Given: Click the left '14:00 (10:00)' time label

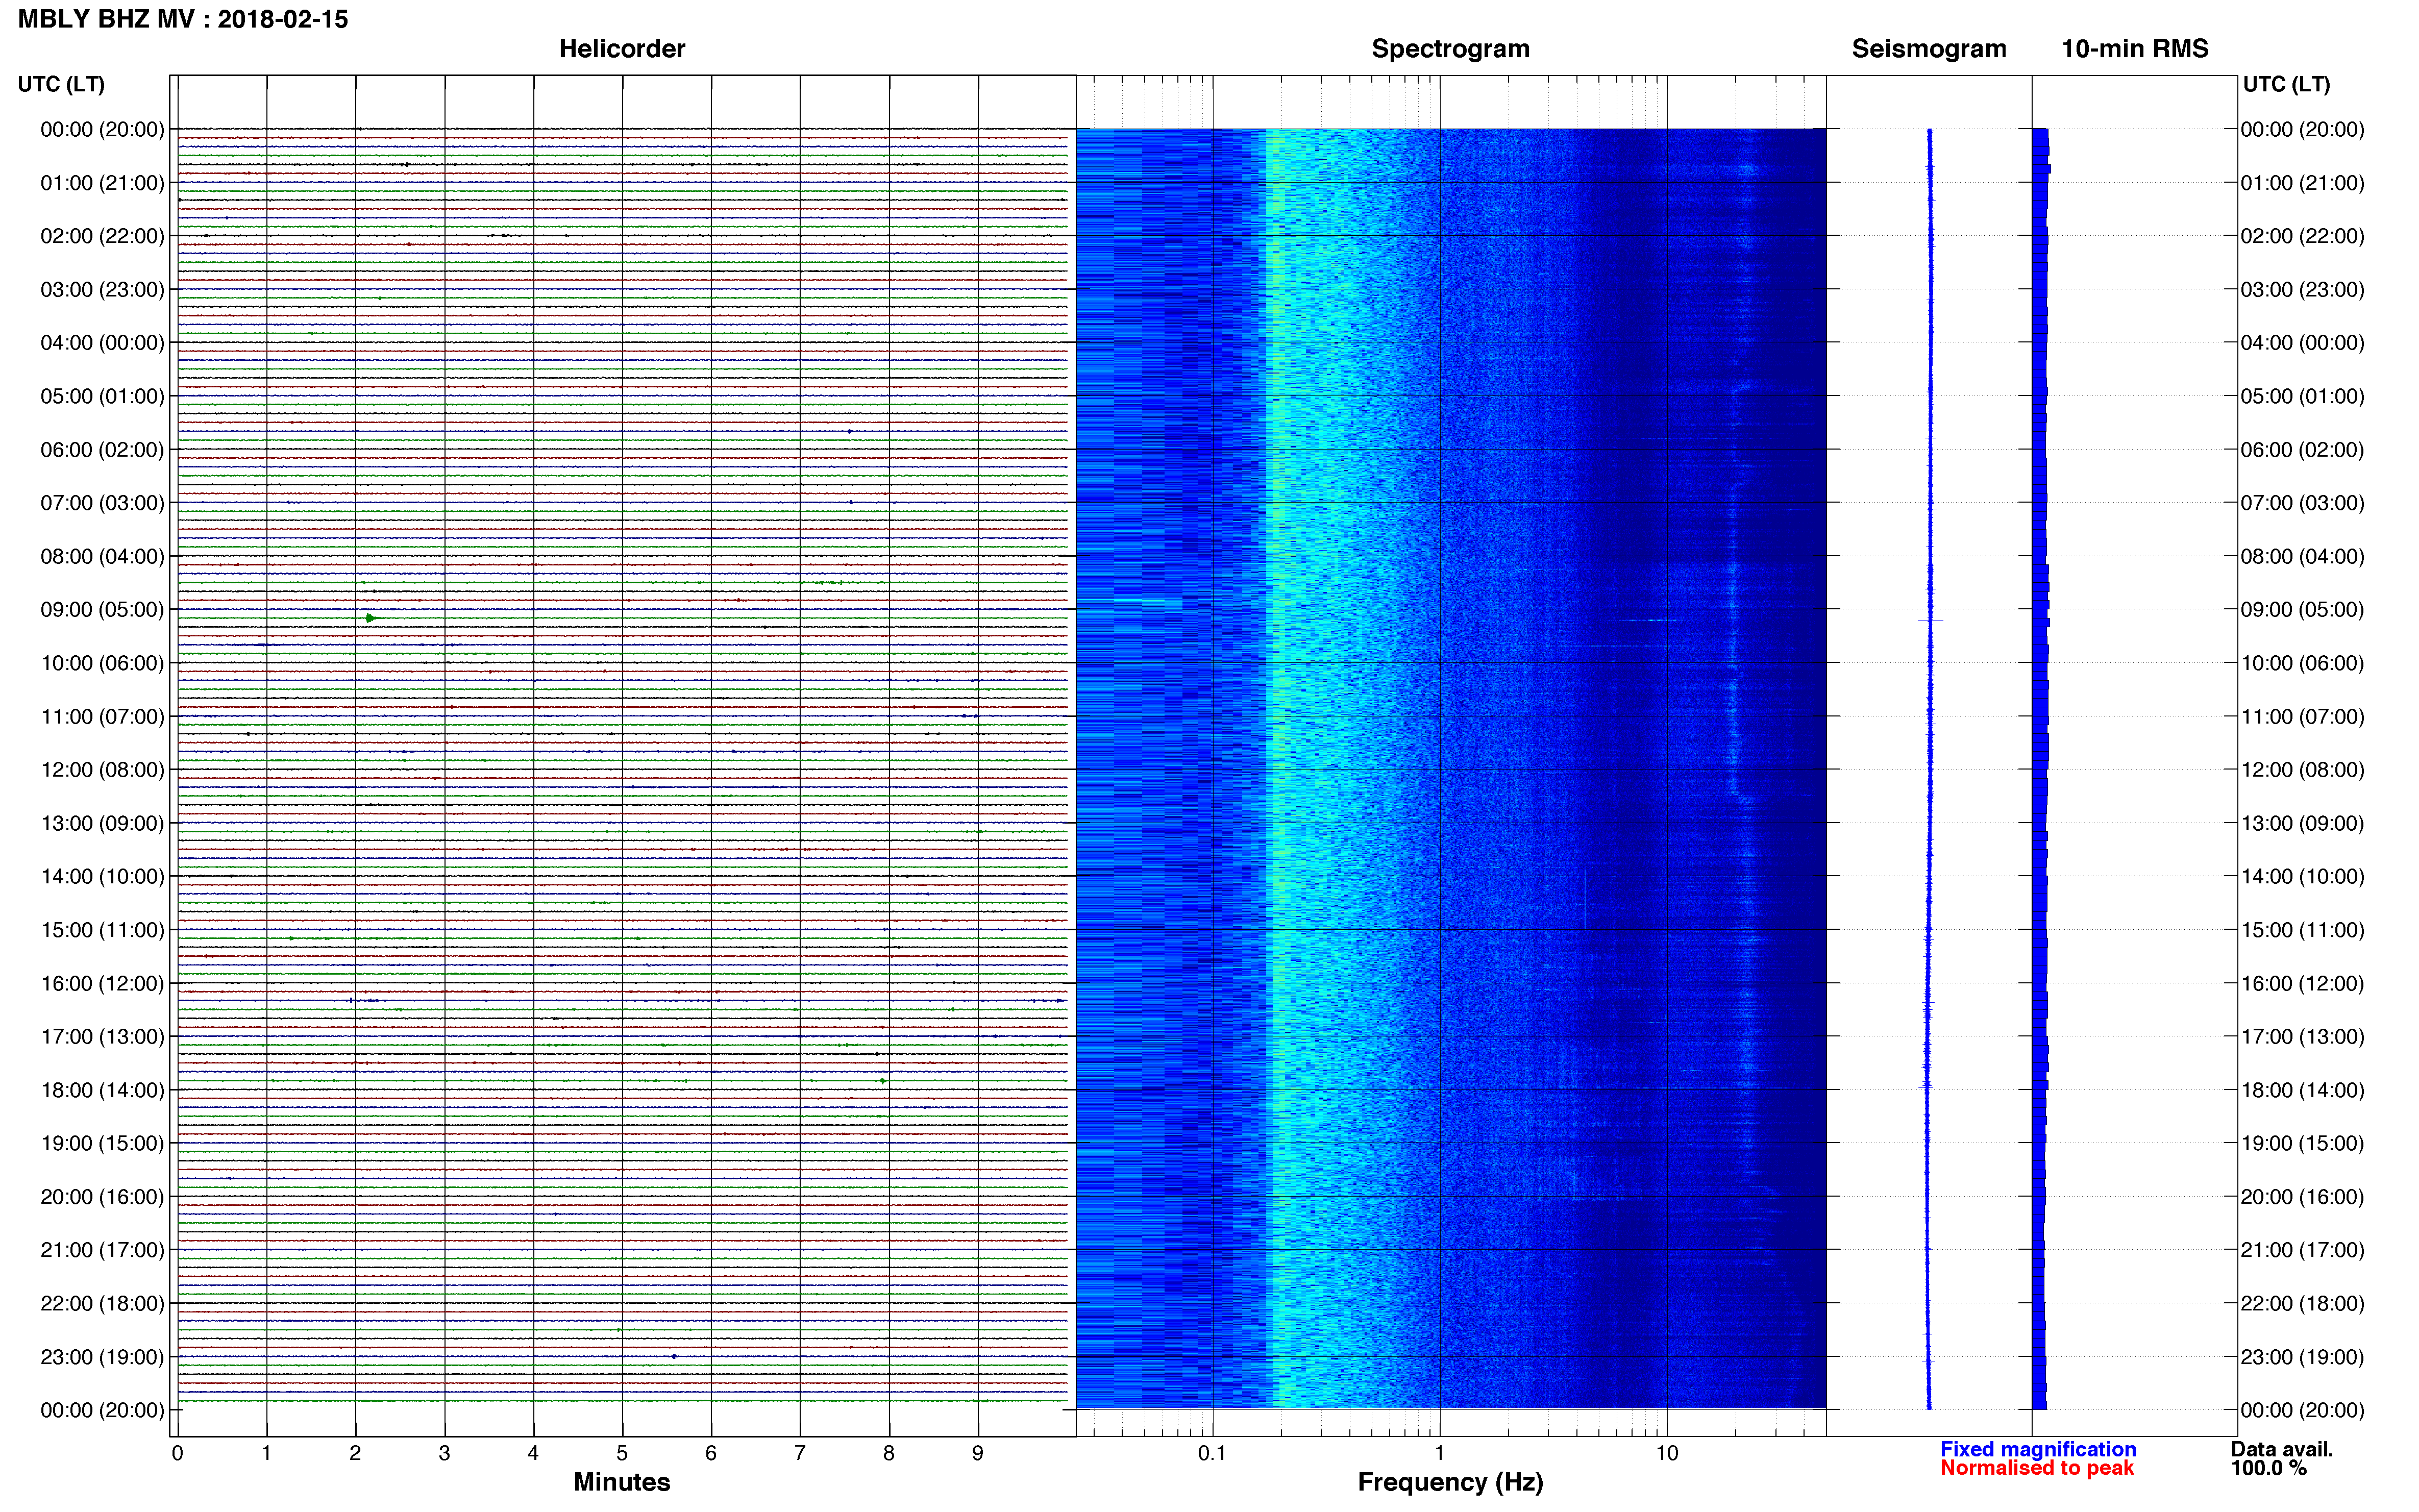Looking at the screenshot, I should [102, 877].
